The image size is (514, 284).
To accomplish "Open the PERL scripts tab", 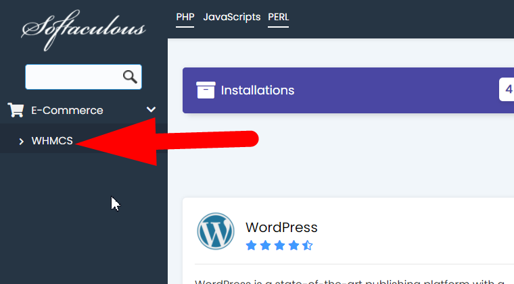I will (x=279, y=18).
